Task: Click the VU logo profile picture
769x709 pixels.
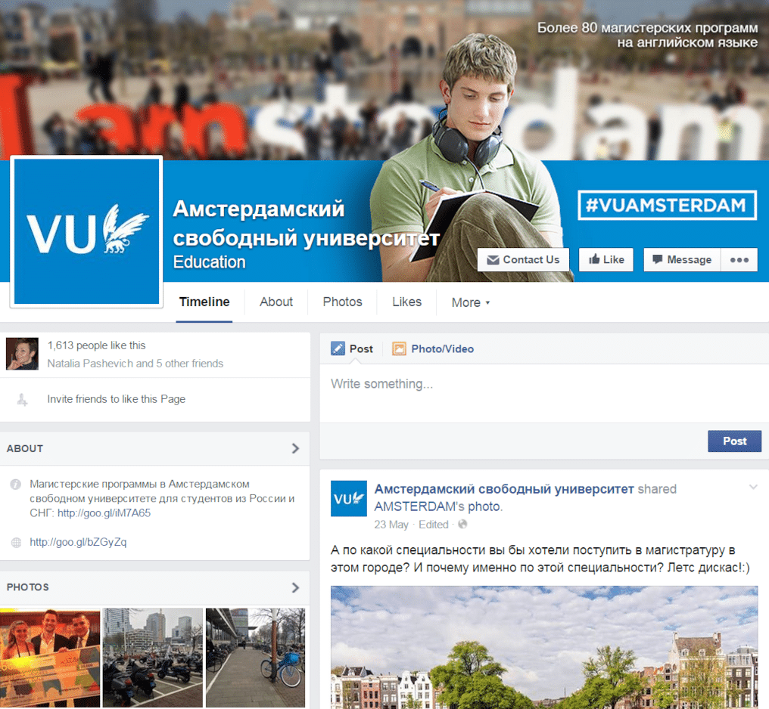Action: coord(87,231)
